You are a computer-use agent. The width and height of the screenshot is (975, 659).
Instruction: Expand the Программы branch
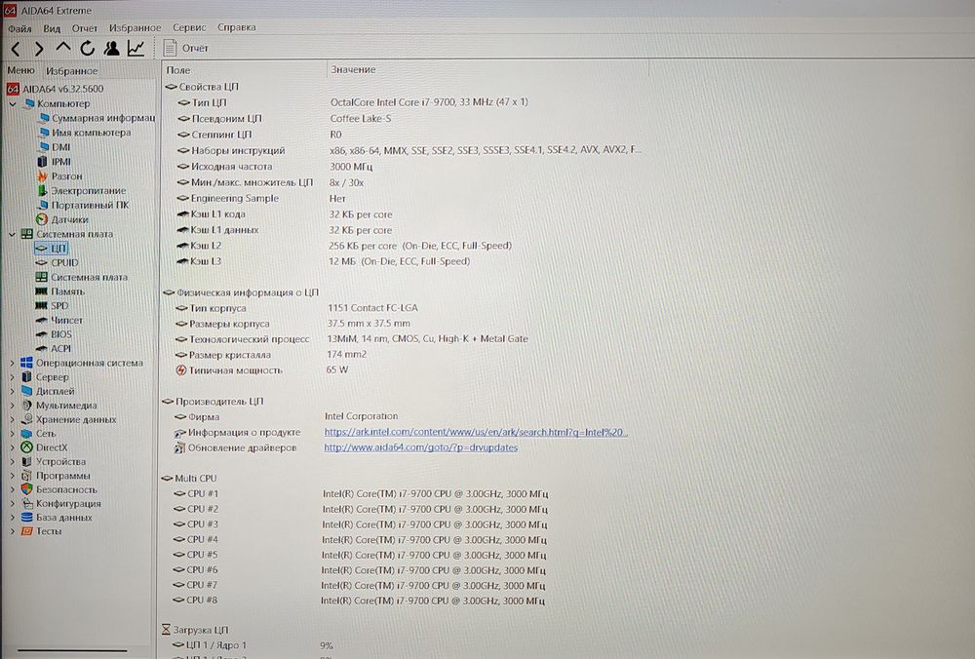click(x=12, y=477)
